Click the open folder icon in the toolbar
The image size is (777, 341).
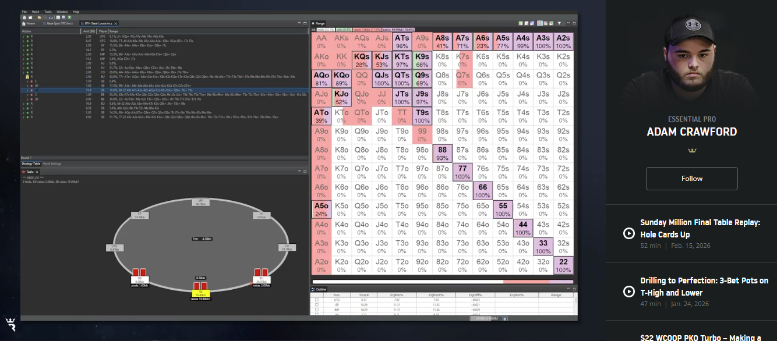[x=40, y=17]
